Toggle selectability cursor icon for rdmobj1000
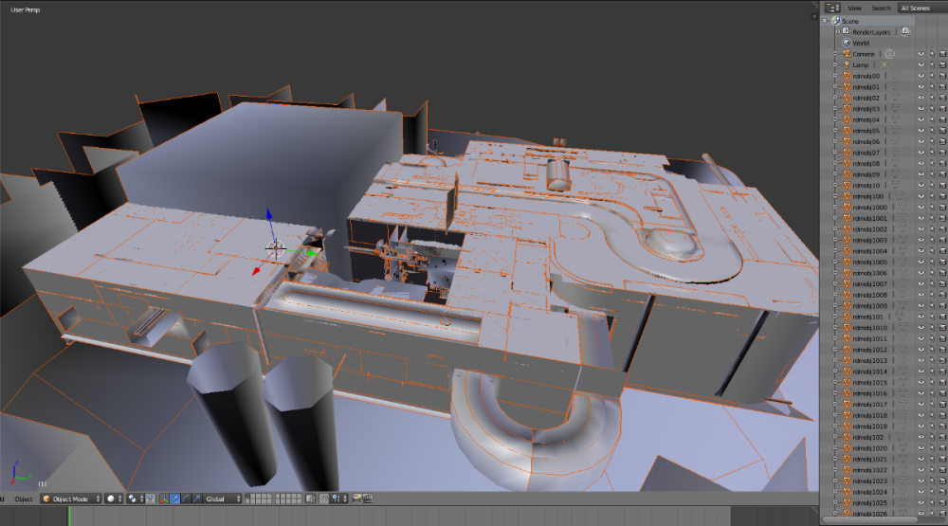948x526 pixels. 931,208
